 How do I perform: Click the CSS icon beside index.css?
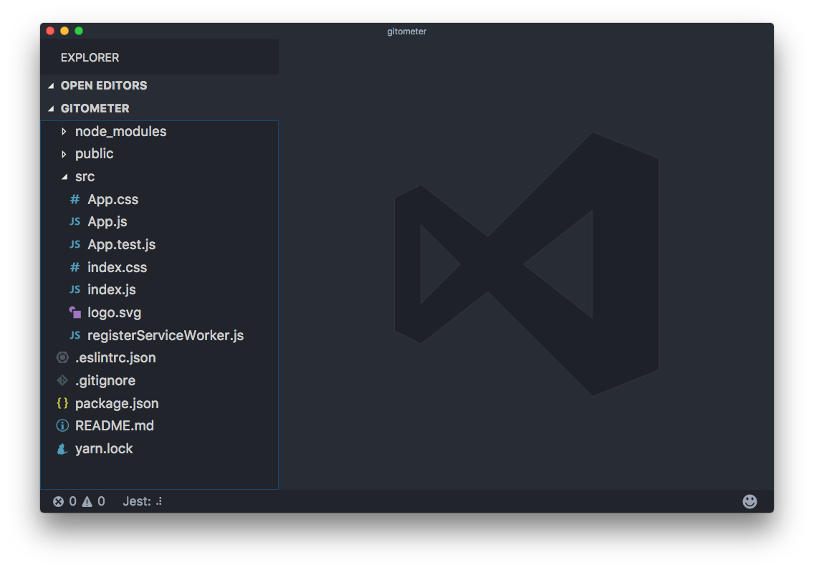pos(75,266)
